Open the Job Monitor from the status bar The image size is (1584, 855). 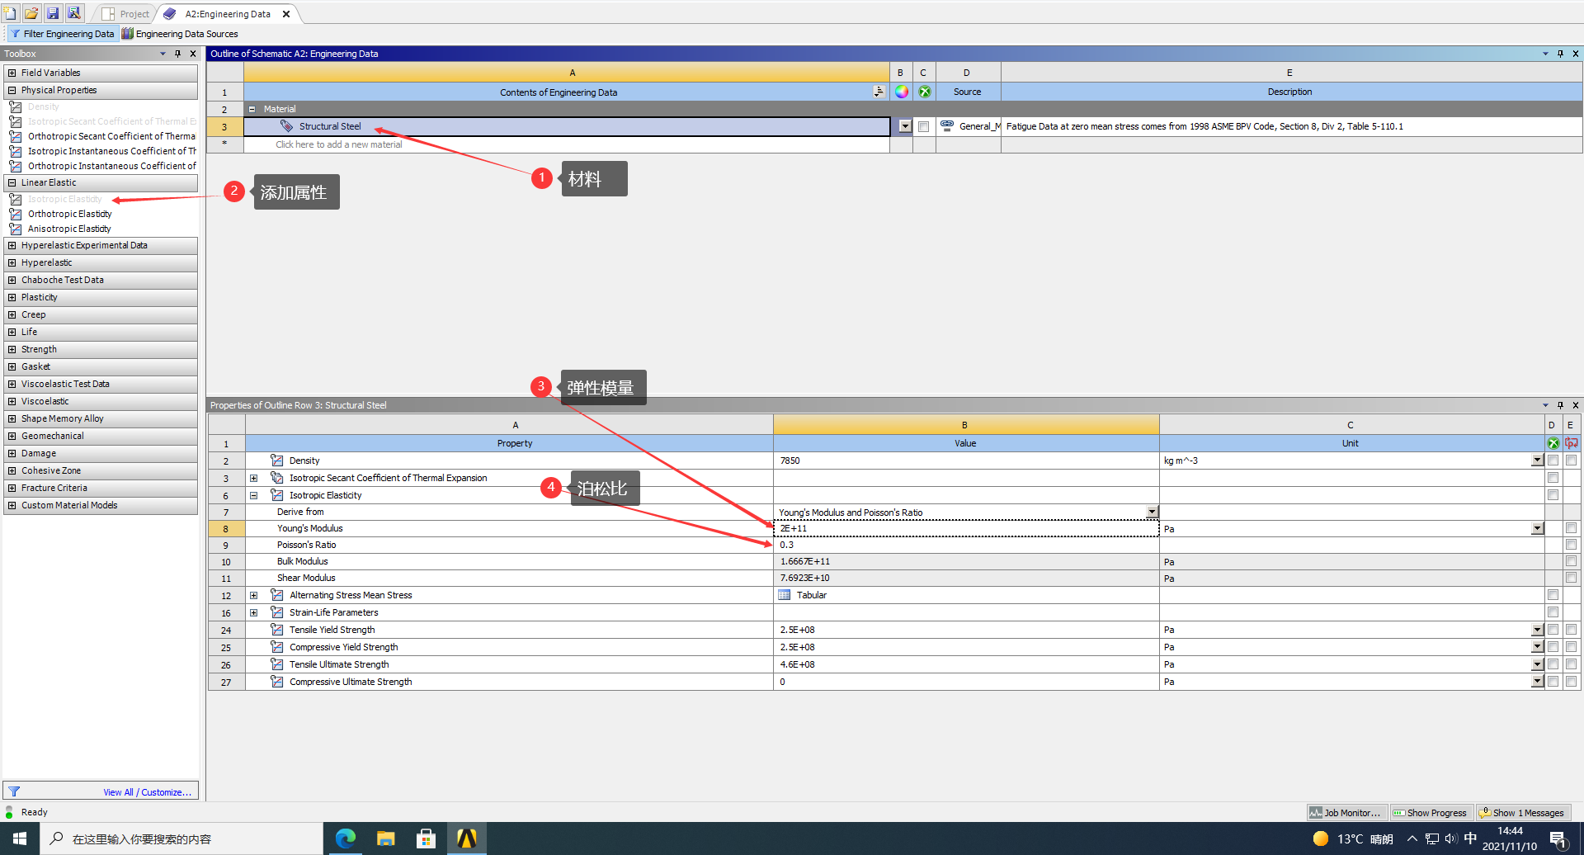coord(1346,812)
